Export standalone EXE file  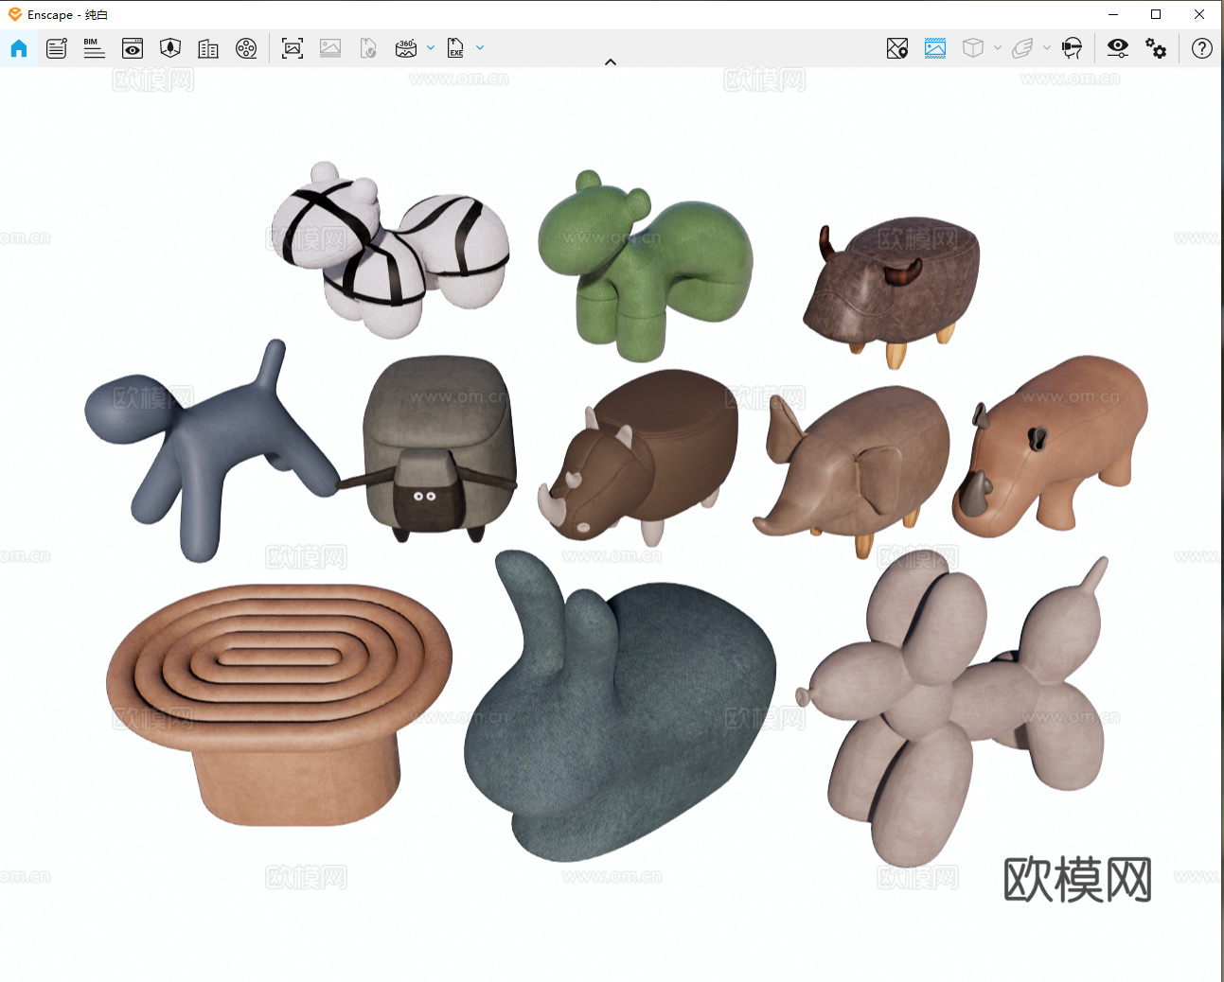[456, 48]
